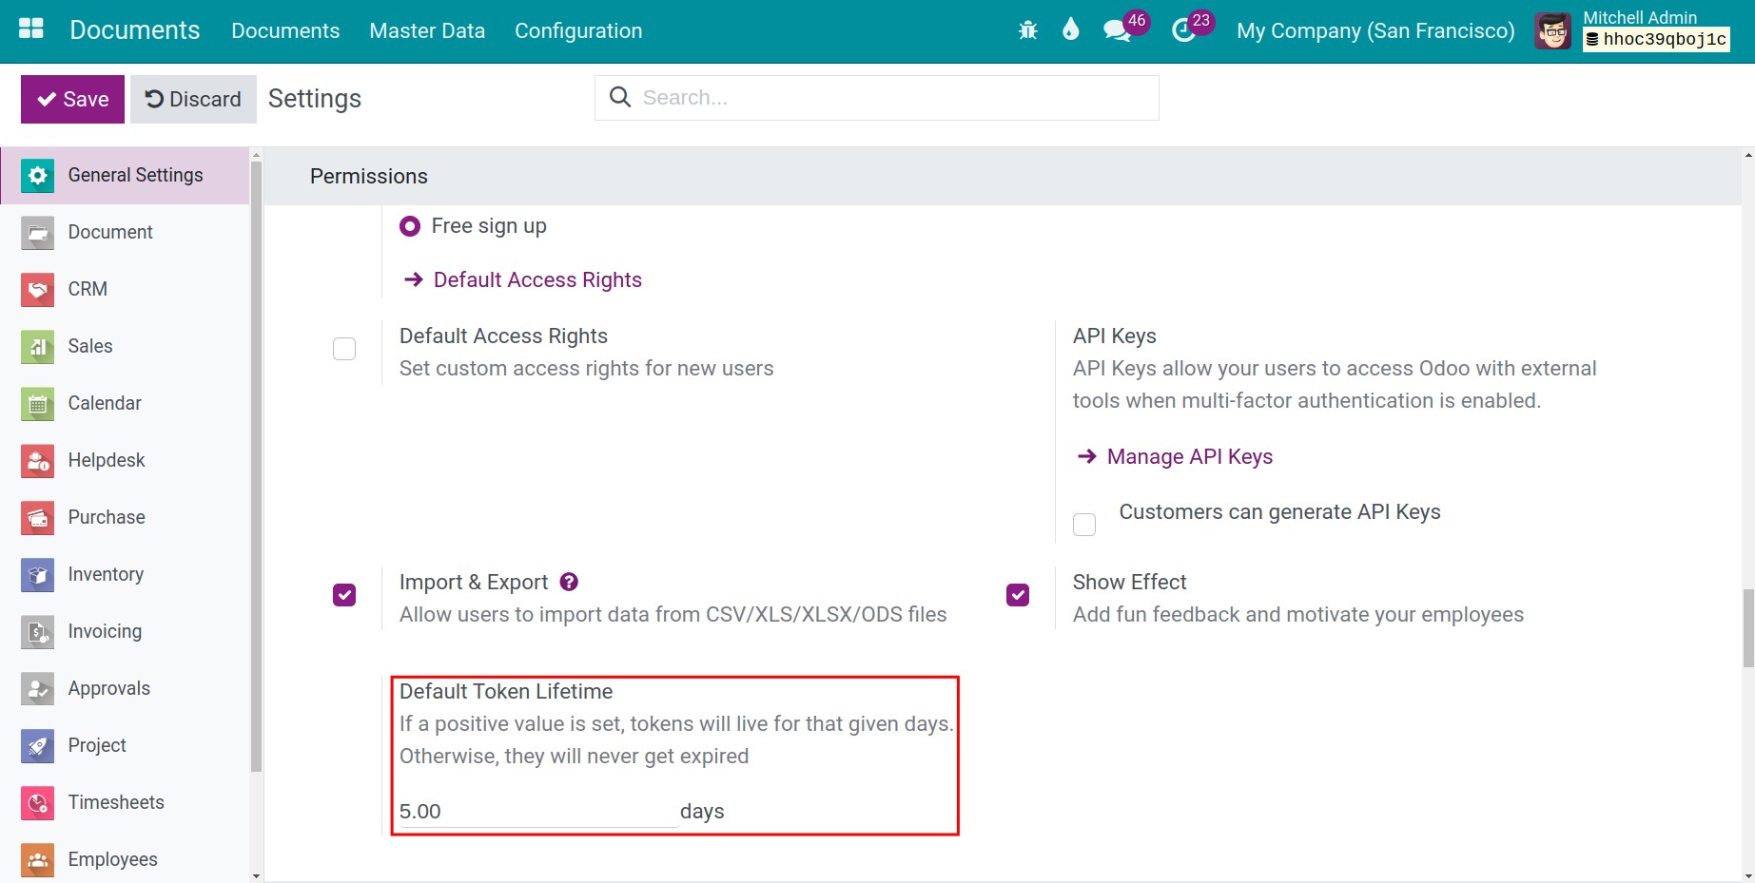The width and height of the screenshot is (1755, 883).
Task: Follow the Manage API Keys link
Action: pos(1189,456)
